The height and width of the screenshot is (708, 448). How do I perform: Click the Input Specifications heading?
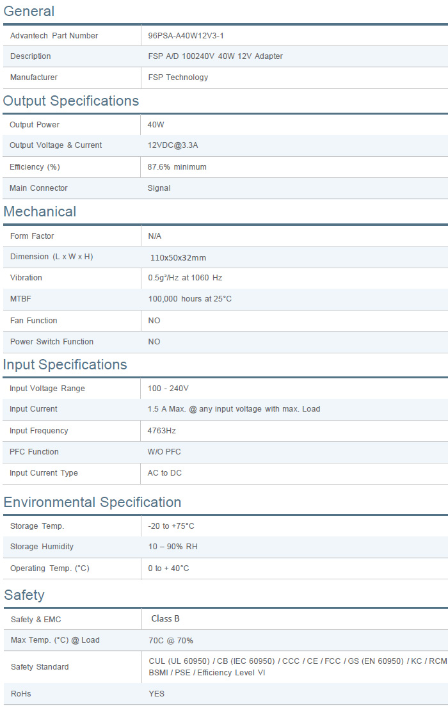[65, 365]
